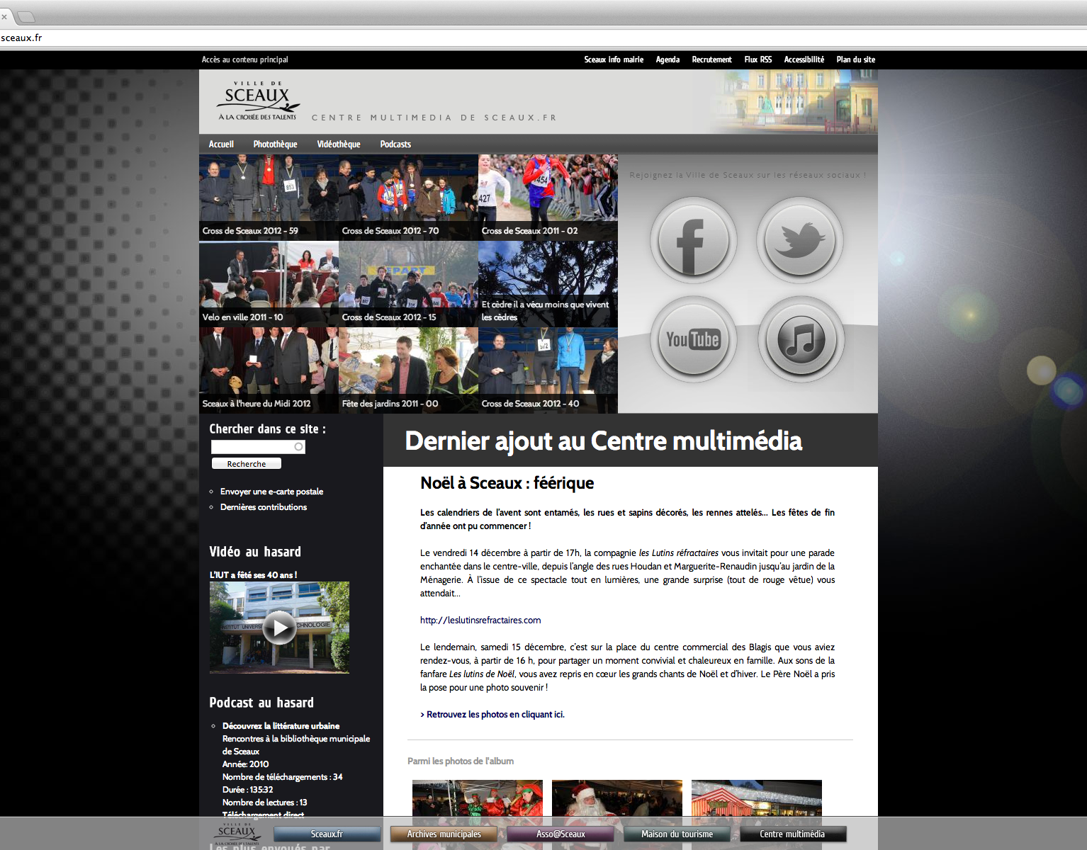This screenshot has height=850, width=1087.
Task: Click the browser address bar
Action: coord(543,38)
